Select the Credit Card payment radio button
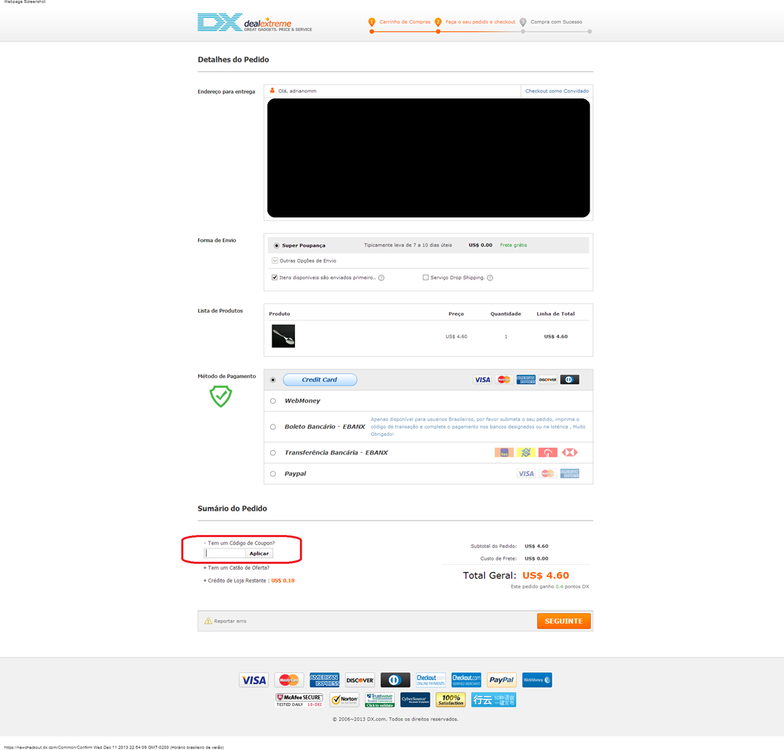The image size is (784, 750). (x=273, y=380)
